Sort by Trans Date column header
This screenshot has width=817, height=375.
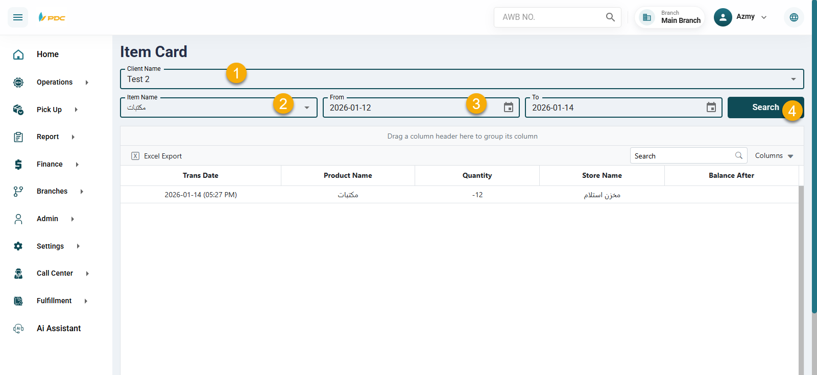click(201, 175)
